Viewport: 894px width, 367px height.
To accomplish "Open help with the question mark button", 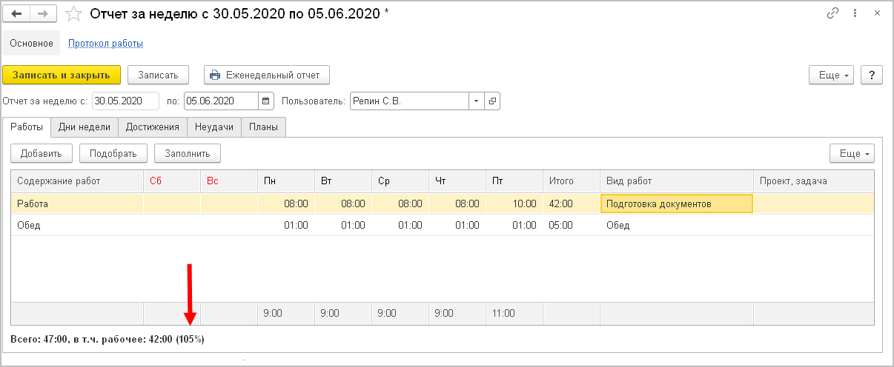I will [x=871, y=75].
